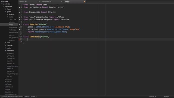Expand the templates folder arrow
This screenshot has height=98, width=174.
pyautogui.click(x=6, y=51)
